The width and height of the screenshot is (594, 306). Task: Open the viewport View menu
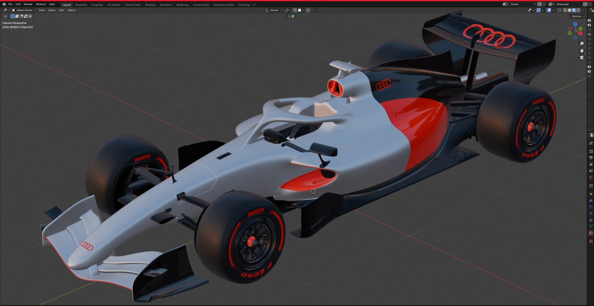pyautogui.click(x=42, y=10)
